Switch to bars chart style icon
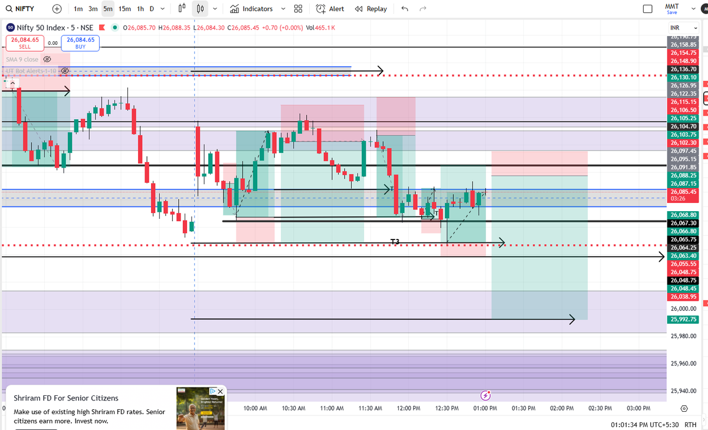708x430 pixels. 182,9
